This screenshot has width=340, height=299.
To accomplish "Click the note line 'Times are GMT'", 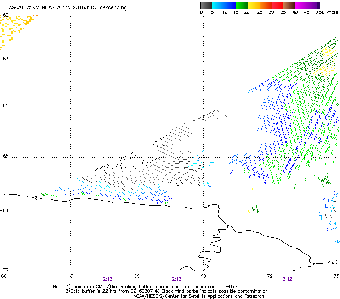I will (88, 287).
